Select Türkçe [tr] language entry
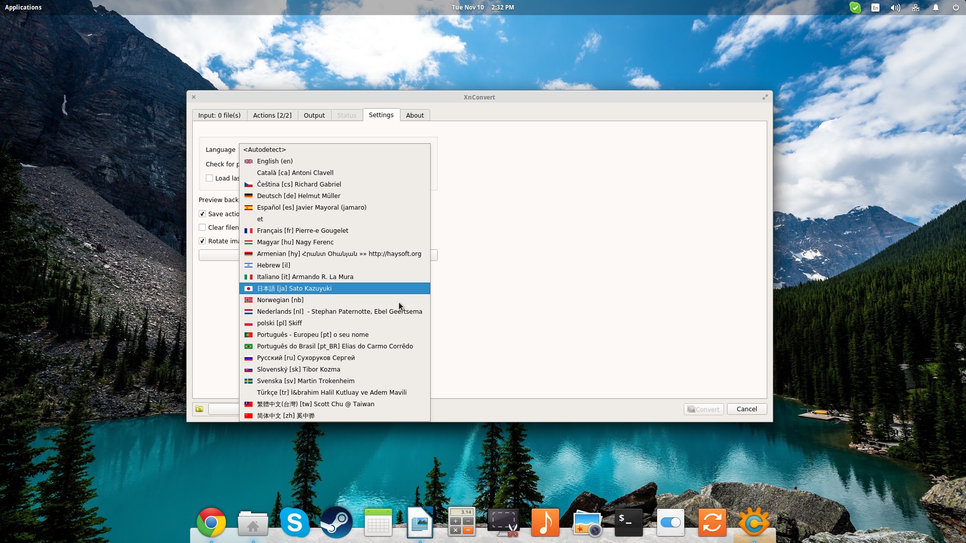This screenshot has width=966, height=543. (x=335, y=393)
